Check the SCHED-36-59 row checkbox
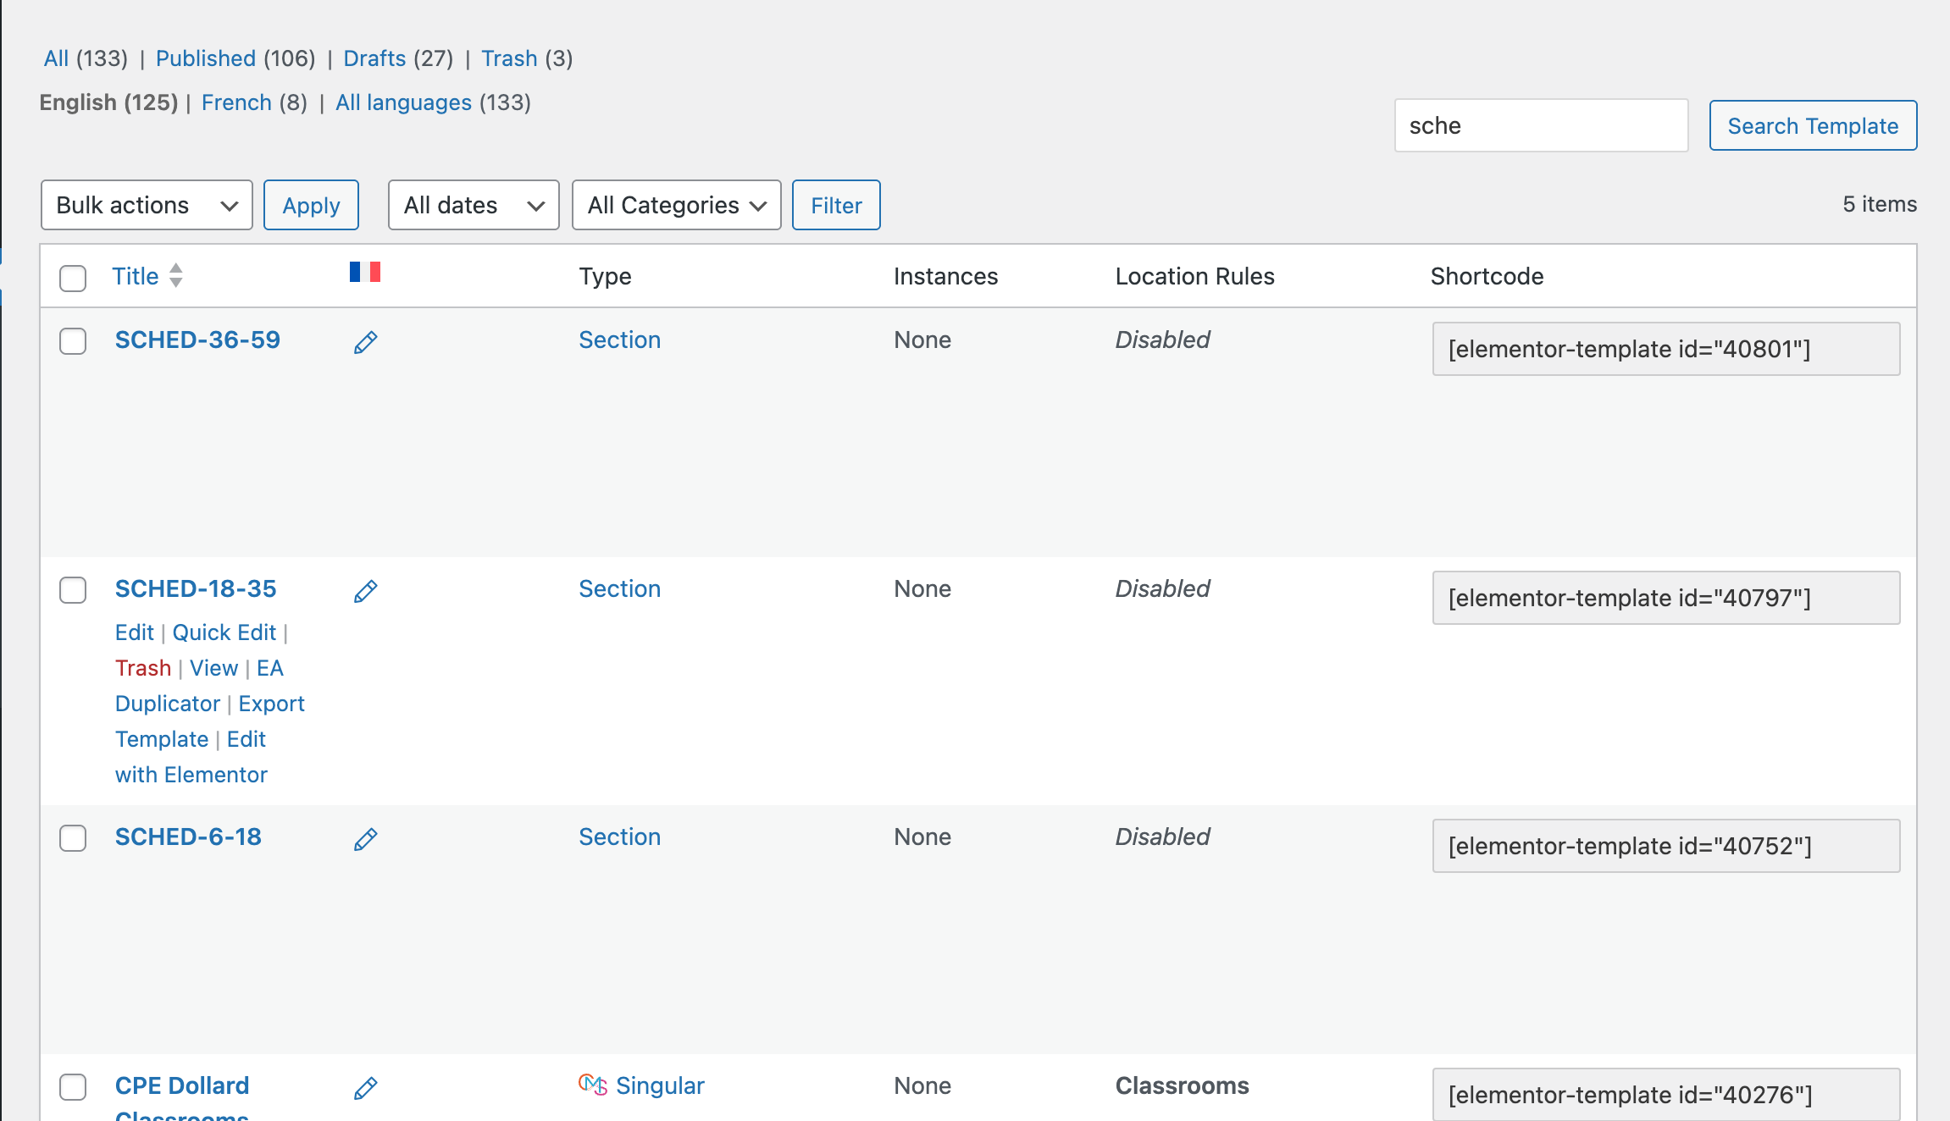The width and height of the screenshot is (1950, 1121). pos(73,341)
